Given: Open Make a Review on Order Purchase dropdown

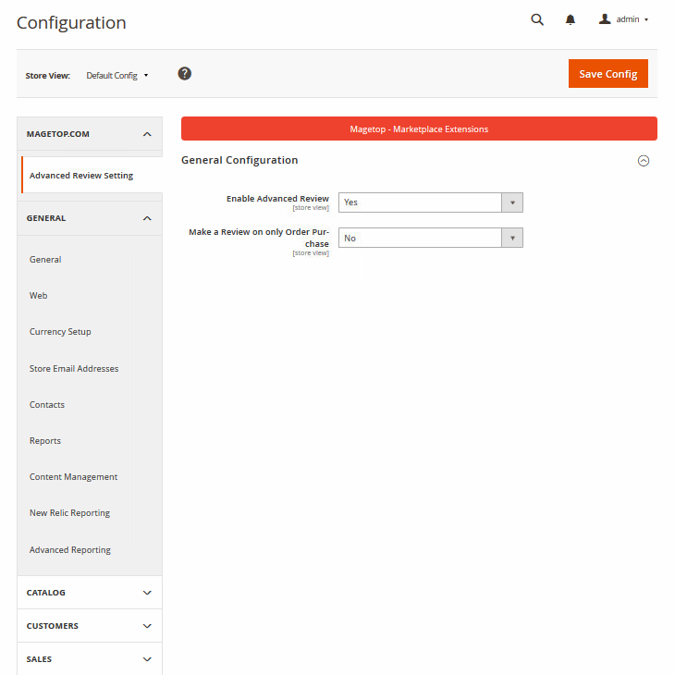Looking at the screenshot, I should 430,239.
